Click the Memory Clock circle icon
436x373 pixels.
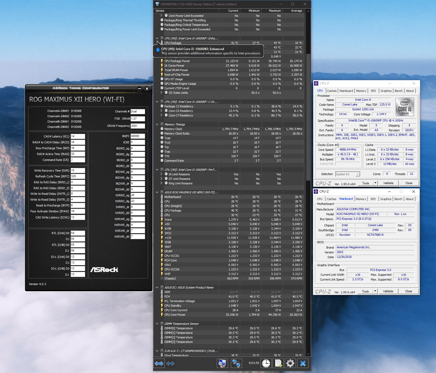click(x=162, y=129)
